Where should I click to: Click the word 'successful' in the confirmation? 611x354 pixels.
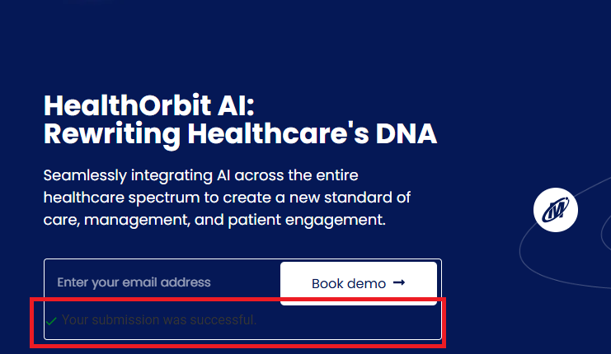(x=224, y=319)
